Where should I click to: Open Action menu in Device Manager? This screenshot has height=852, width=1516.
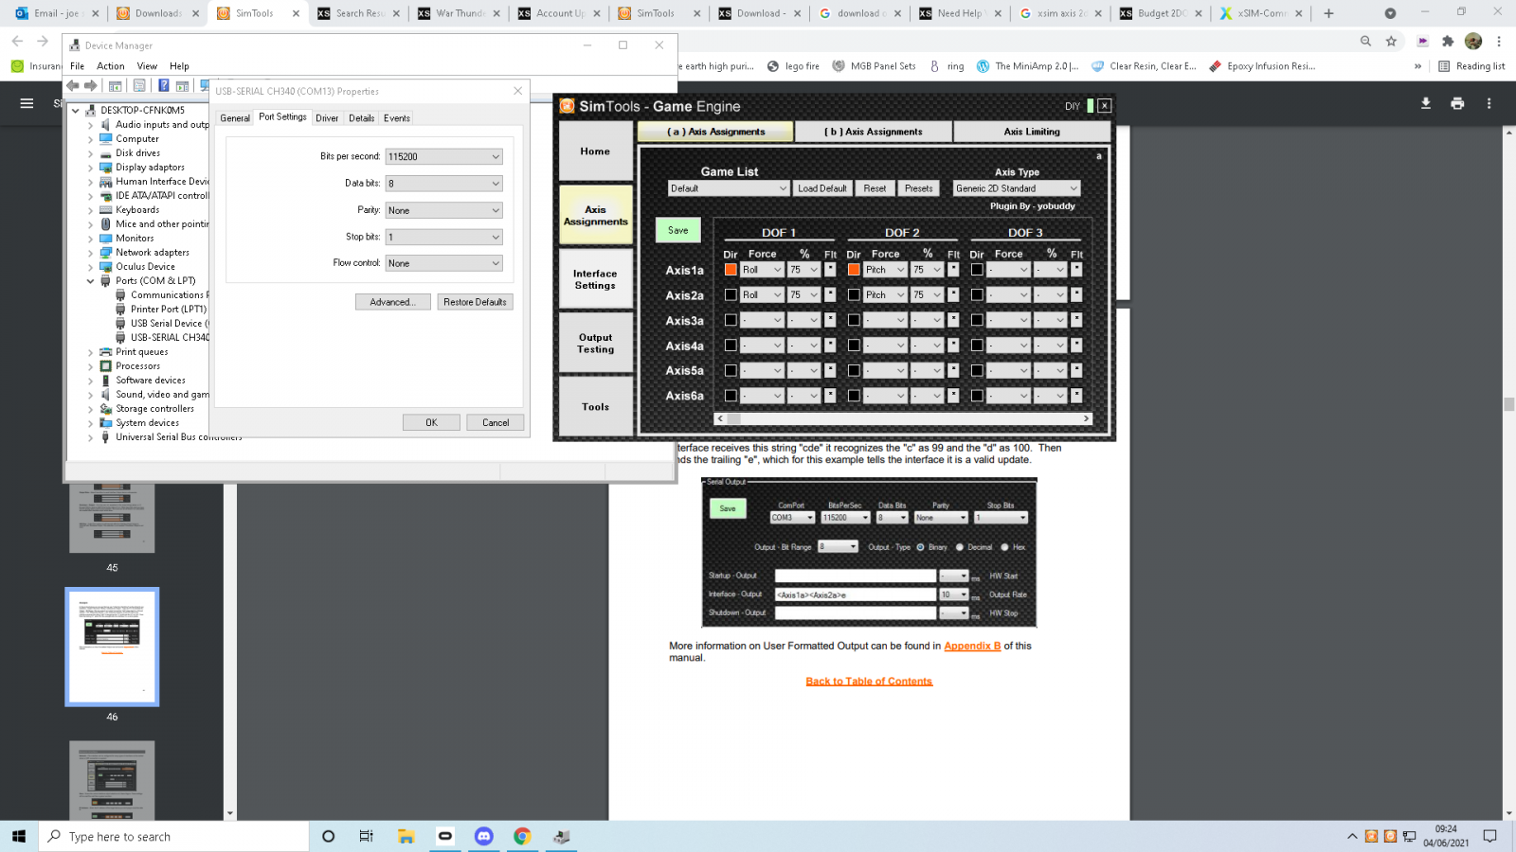pos(111,66)
